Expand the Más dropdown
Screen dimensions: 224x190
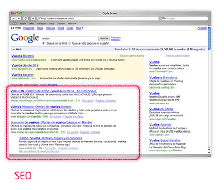coord(79,28)
